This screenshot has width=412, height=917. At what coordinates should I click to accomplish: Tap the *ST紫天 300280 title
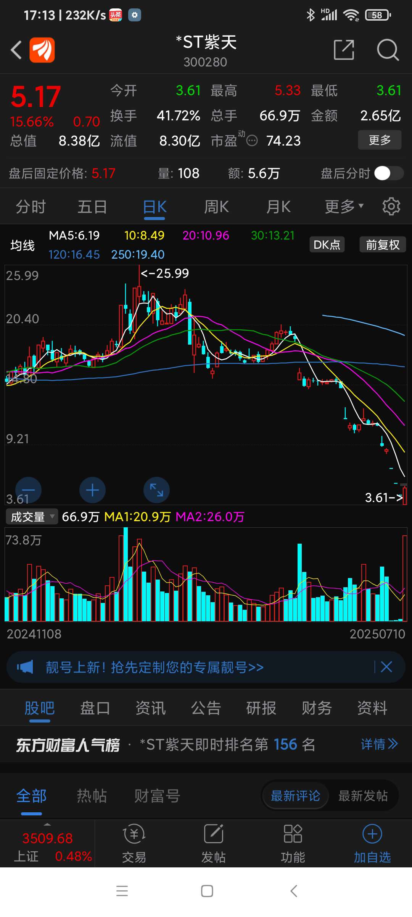[x=206, y=51]
